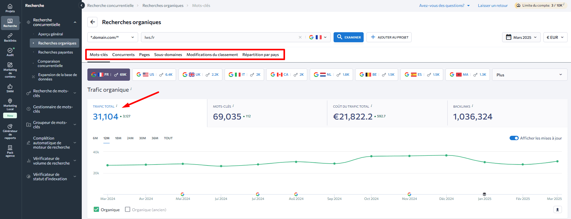Open Pack agence
This screenshot has height=219, width=571.
coord(10,151)
